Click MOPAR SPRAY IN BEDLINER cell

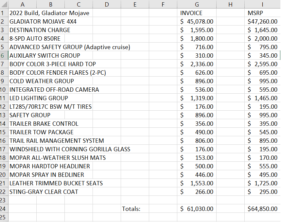pyautogui.click(x=46, y=175)
